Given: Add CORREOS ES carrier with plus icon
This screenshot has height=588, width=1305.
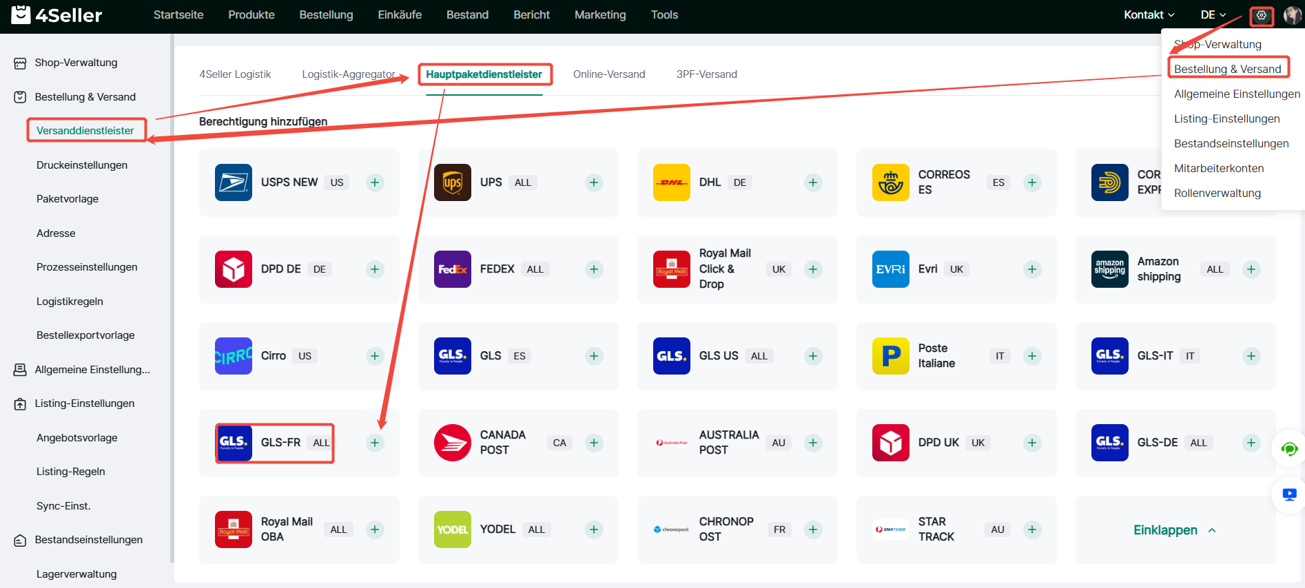Looking at the screenshot, I should point(1032,182).
